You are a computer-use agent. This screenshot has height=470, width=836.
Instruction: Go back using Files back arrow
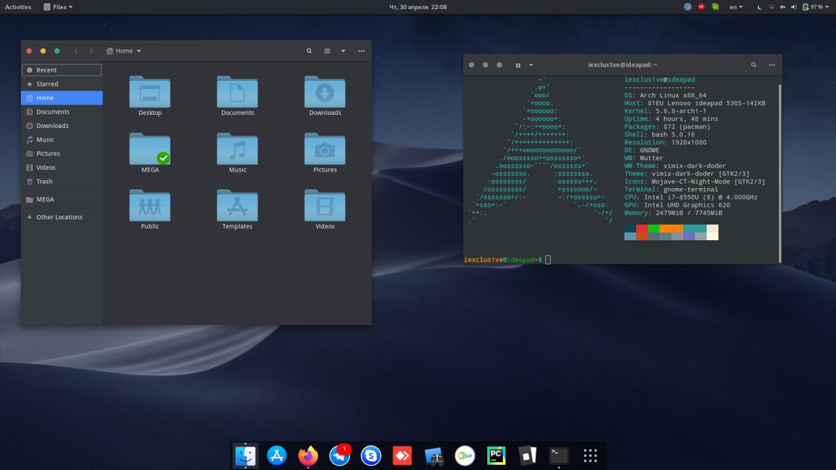click(76, 51)
